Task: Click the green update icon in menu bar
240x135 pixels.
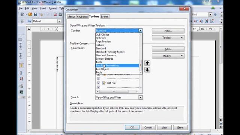Action: [213, 8]
